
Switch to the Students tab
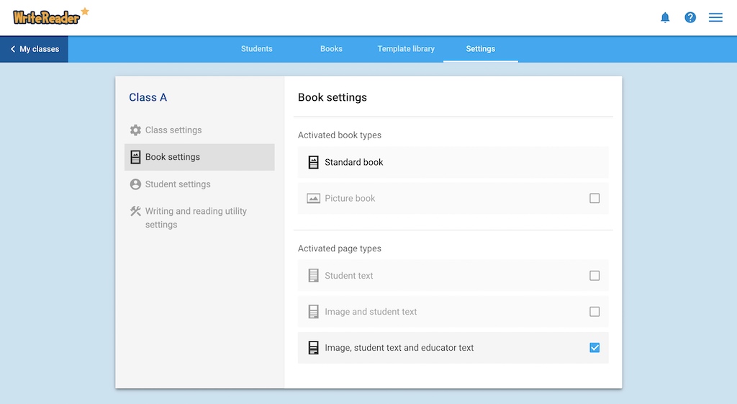coord(257,49)
